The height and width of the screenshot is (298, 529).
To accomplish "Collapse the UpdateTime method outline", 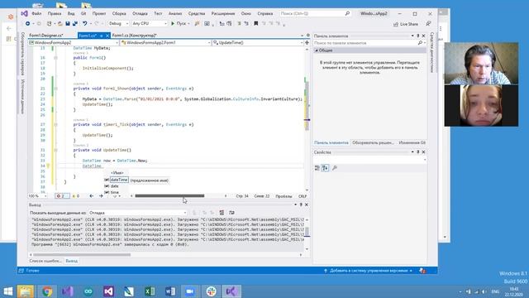I will tap(55, 150).
